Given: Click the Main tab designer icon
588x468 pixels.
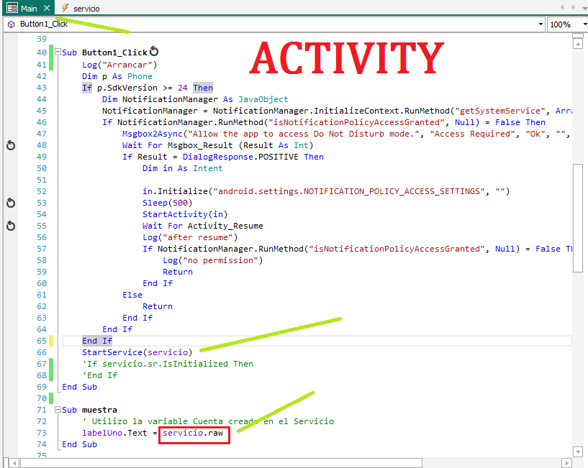Looking at the screenshot, I should (x=12, y=8).
